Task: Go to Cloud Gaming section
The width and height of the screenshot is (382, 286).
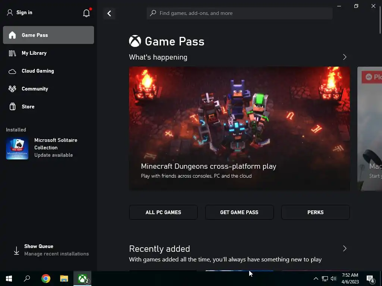Action: tap(48, 71)
